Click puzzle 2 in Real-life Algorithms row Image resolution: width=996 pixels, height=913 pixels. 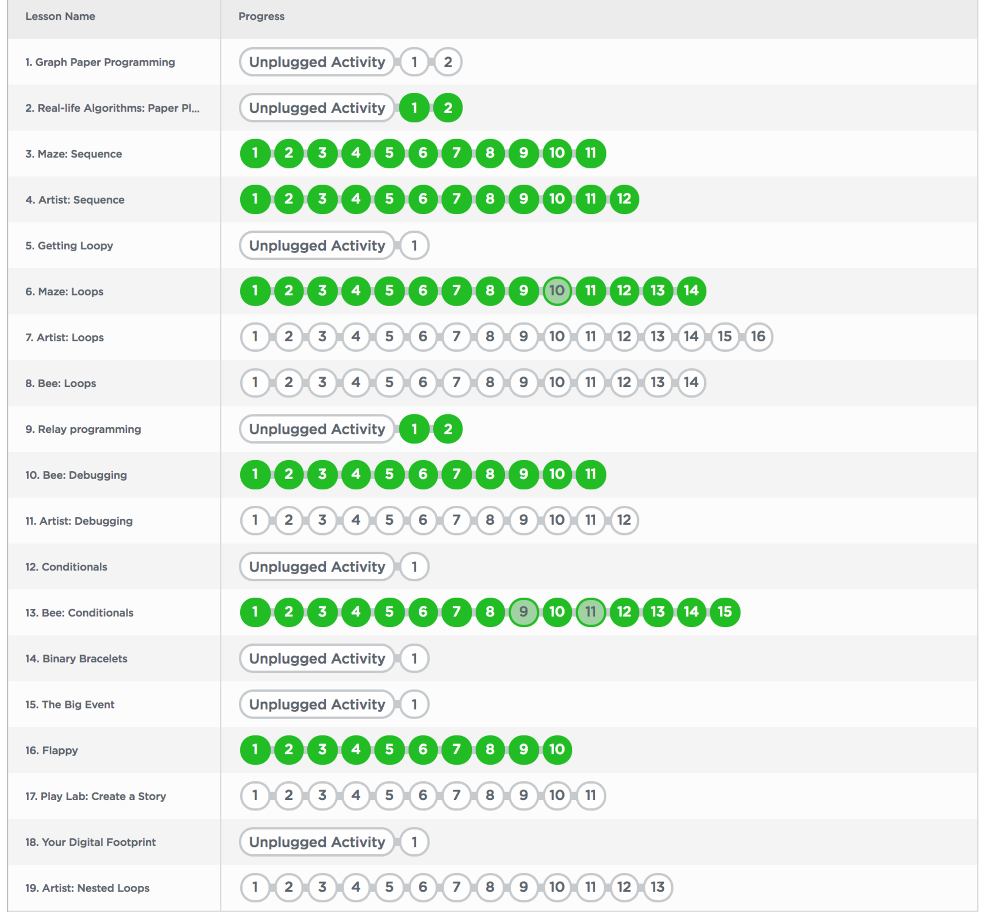[x=447, y=108]
